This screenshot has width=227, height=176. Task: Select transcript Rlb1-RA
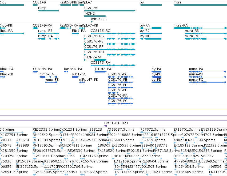pyautogui.click(x=75, y=33)
